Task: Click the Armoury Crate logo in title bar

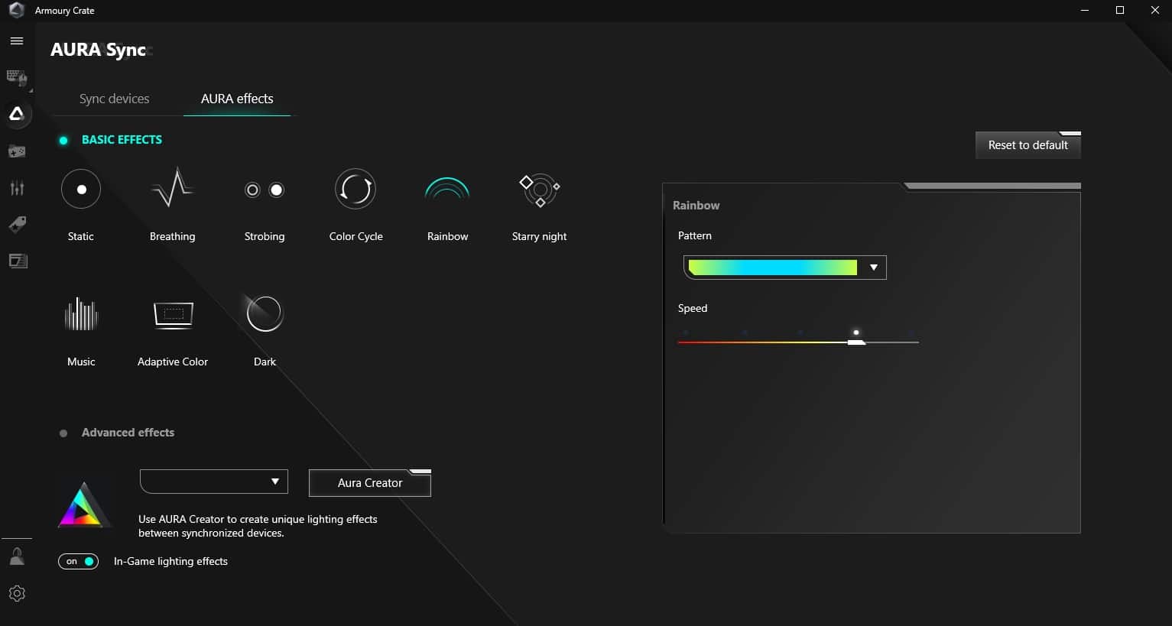Action: pyautogui.click(x=16, y=10)
